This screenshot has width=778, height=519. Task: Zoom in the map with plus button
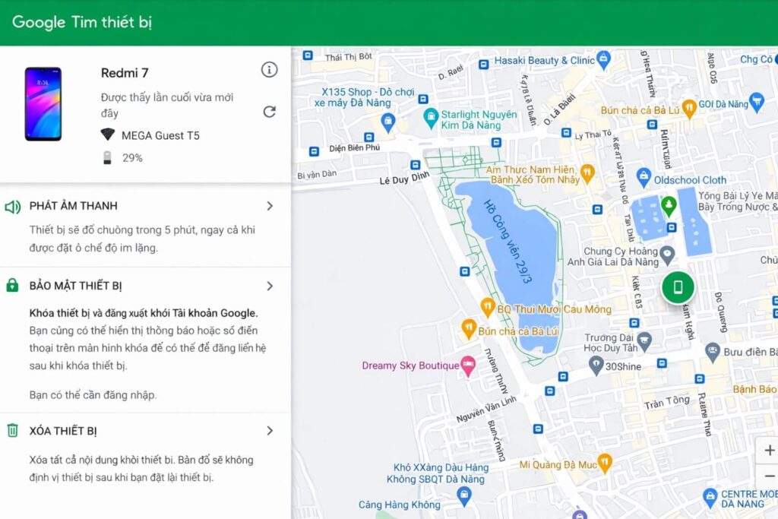coord(769,451)
